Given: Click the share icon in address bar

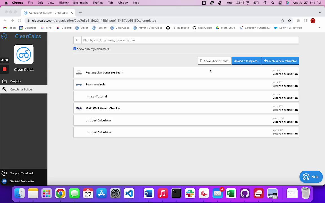Looking at the screenshot, I should 282,21.
